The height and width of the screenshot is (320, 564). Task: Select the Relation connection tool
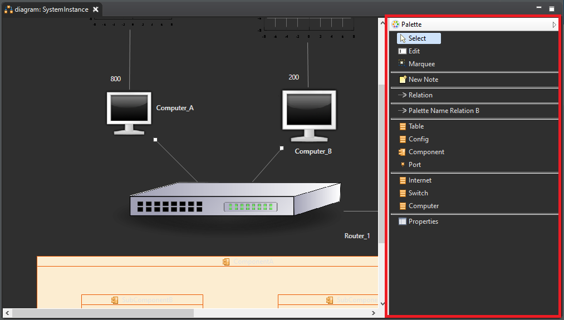[420, 95]
